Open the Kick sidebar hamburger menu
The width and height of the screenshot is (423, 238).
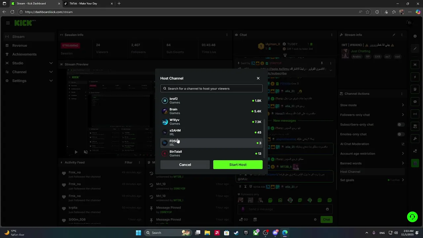8,23
